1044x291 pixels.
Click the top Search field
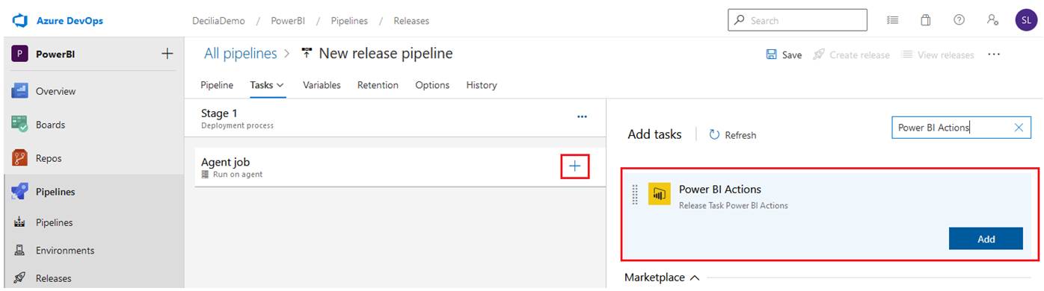coord(797,20)
